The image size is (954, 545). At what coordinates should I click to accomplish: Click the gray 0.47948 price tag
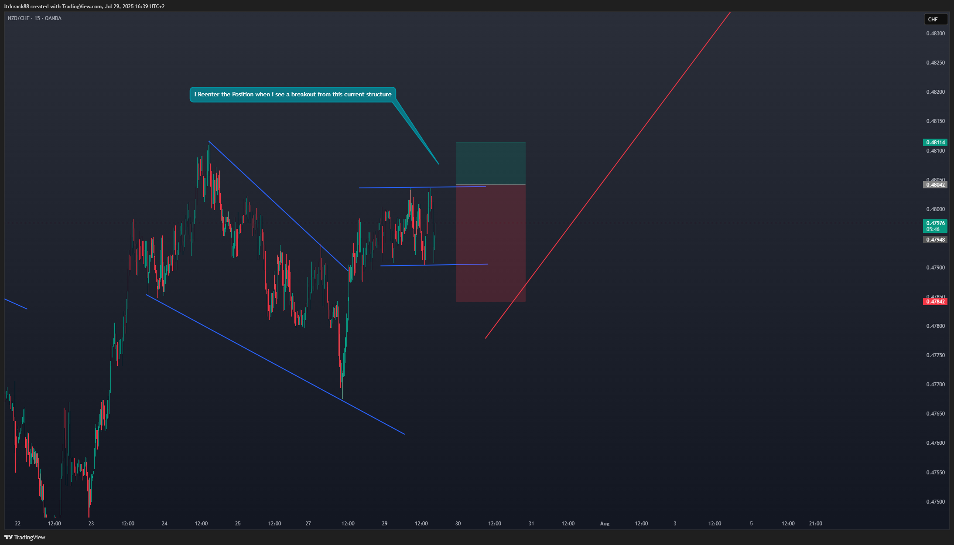(935, 240)
